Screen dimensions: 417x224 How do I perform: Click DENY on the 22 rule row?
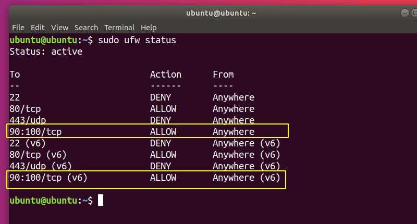tap(160, 97)
